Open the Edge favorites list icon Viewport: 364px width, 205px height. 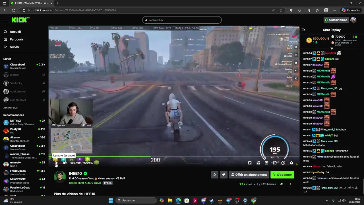317,10
